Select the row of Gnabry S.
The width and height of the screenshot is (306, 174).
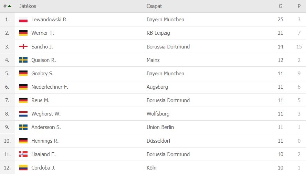(x=153, y=73)
